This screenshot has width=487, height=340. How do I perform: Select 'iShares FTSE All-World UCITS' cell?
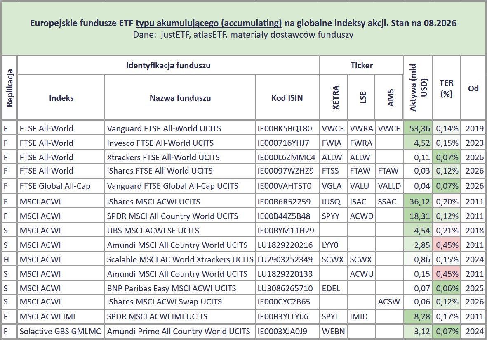coord(180,171)
